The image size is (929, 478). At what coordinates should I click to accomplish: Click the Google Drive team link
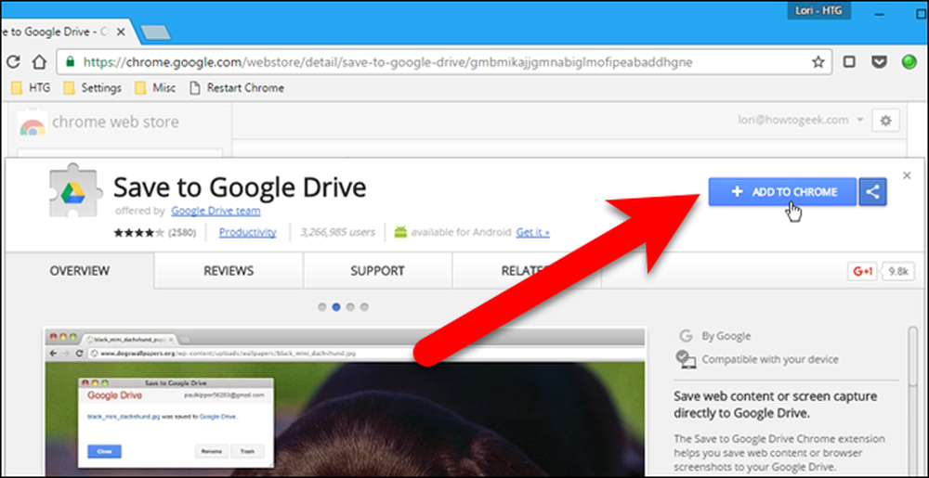216,211
